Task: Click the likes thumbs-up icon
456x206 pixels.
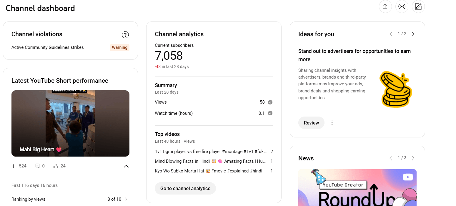Action: pos(56,166)
